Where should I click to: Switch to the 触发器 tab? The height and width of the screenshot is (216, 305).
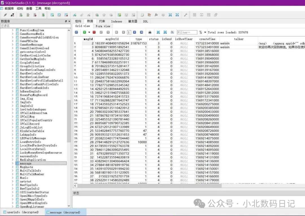click(x=133, y=21)
